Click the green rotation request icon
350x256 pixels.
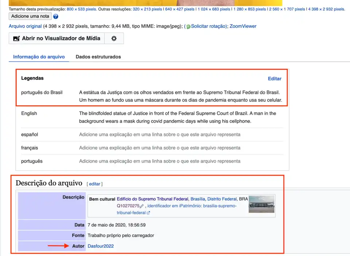(x=188, y=27)
